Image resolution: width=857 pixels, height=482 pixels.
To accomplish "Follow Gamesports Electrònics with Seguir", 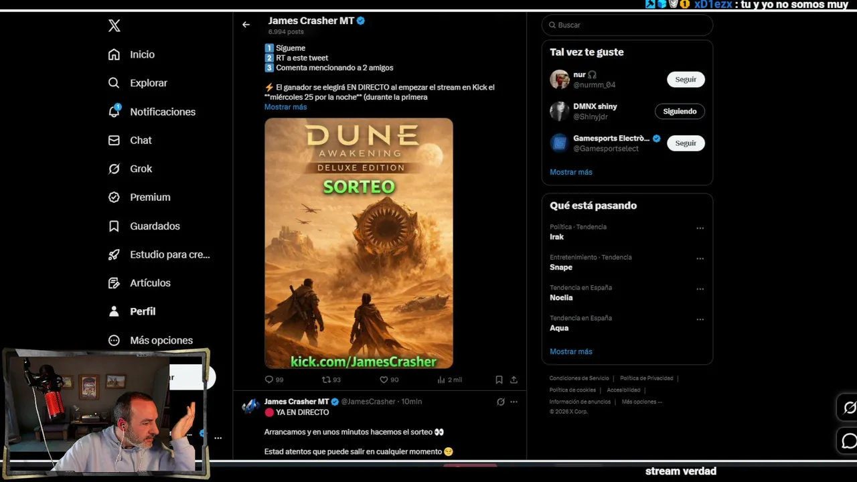I will [686, 143].
